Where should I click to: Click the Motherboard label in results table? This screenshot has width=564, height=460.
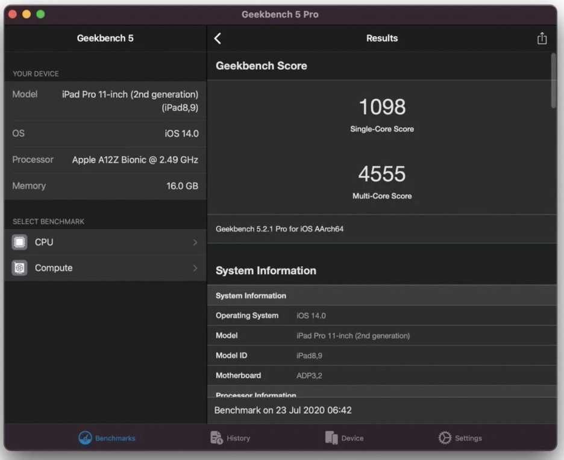tap(238, 376)
